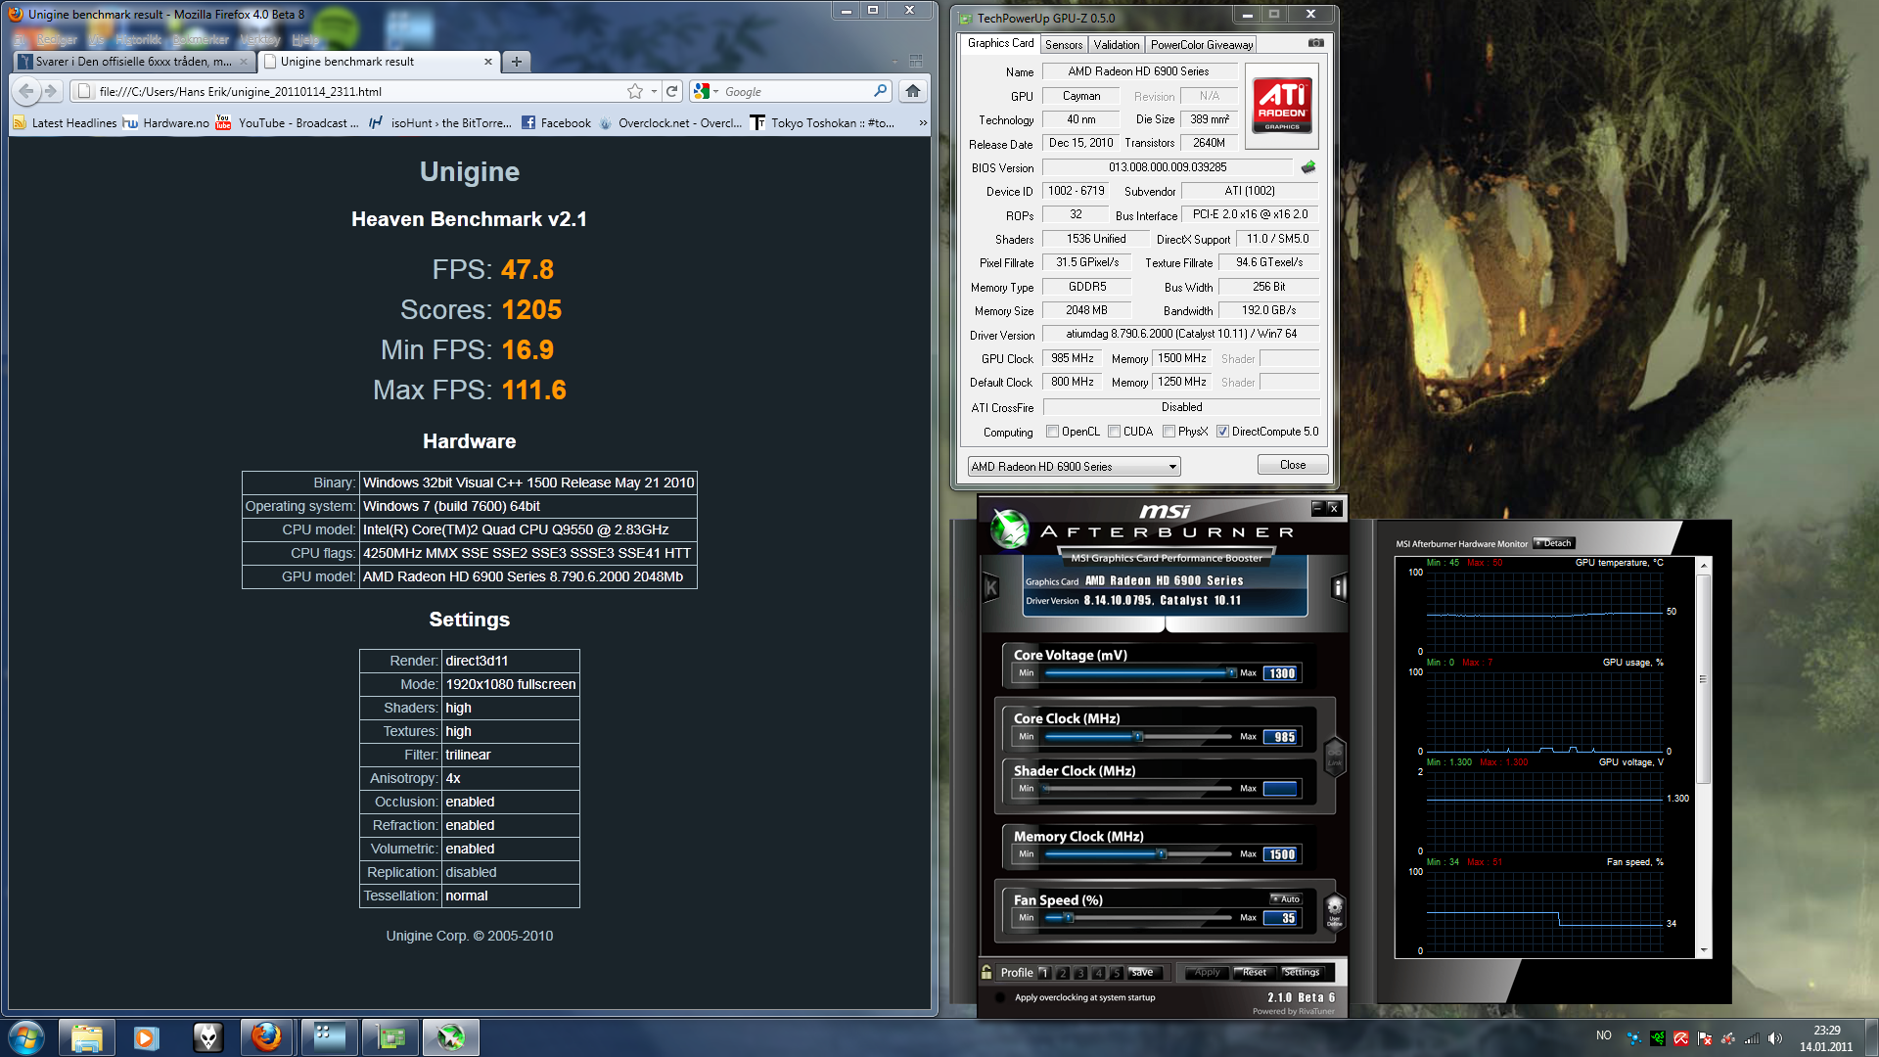The image size is (1879, 1057).
Task: Open the list all tabs arrow
Action: (894, 62)
